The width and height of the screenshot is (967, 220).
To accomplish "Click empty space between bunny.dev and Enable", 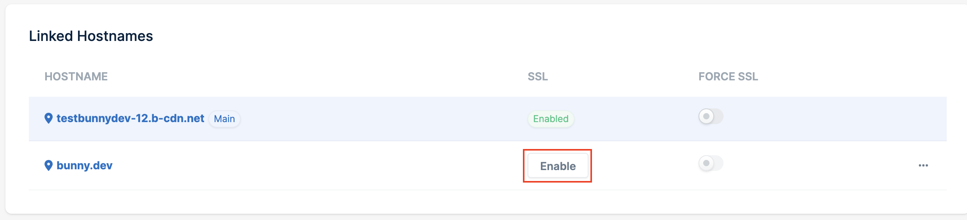I will (x=312, y=165).
